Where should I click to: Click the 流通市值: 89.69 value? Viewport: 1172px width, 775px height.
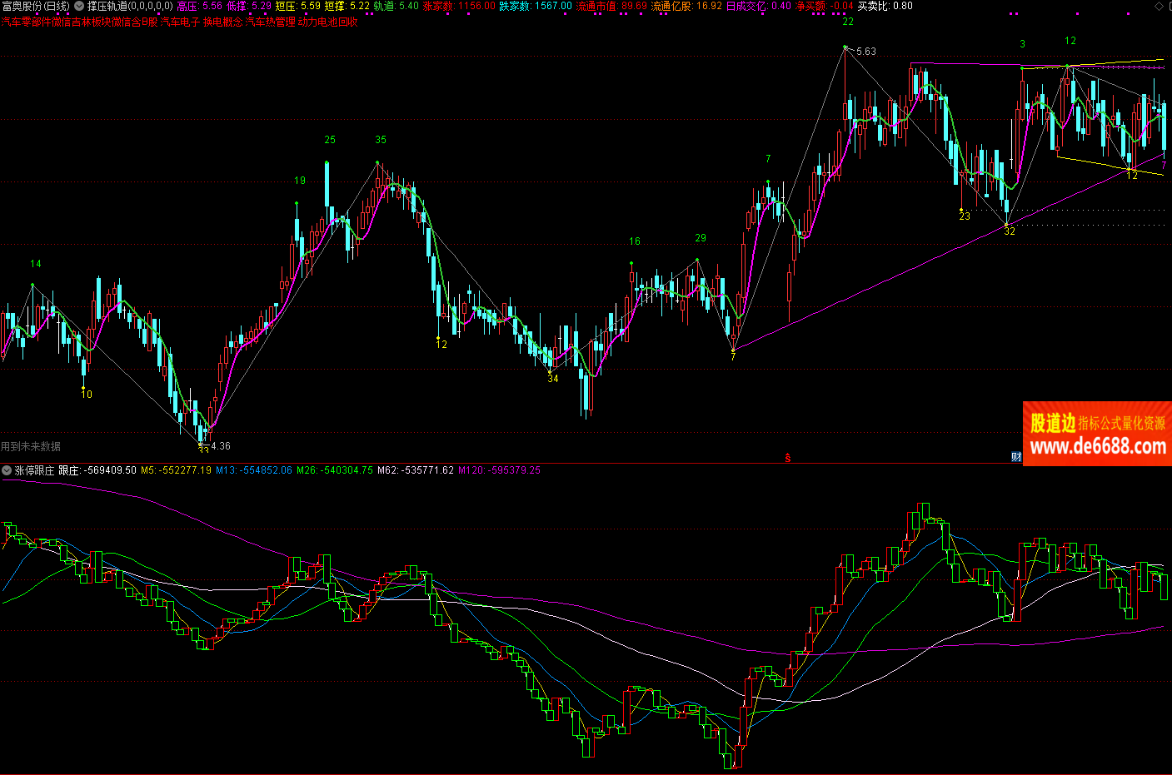(611, 6)
